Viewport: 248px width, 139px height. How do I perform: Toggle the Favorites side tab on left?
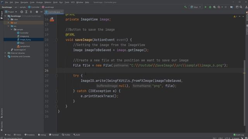[2, 126]
